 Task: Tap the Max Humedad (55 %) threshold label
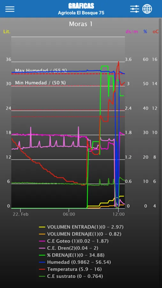point(41,70)
